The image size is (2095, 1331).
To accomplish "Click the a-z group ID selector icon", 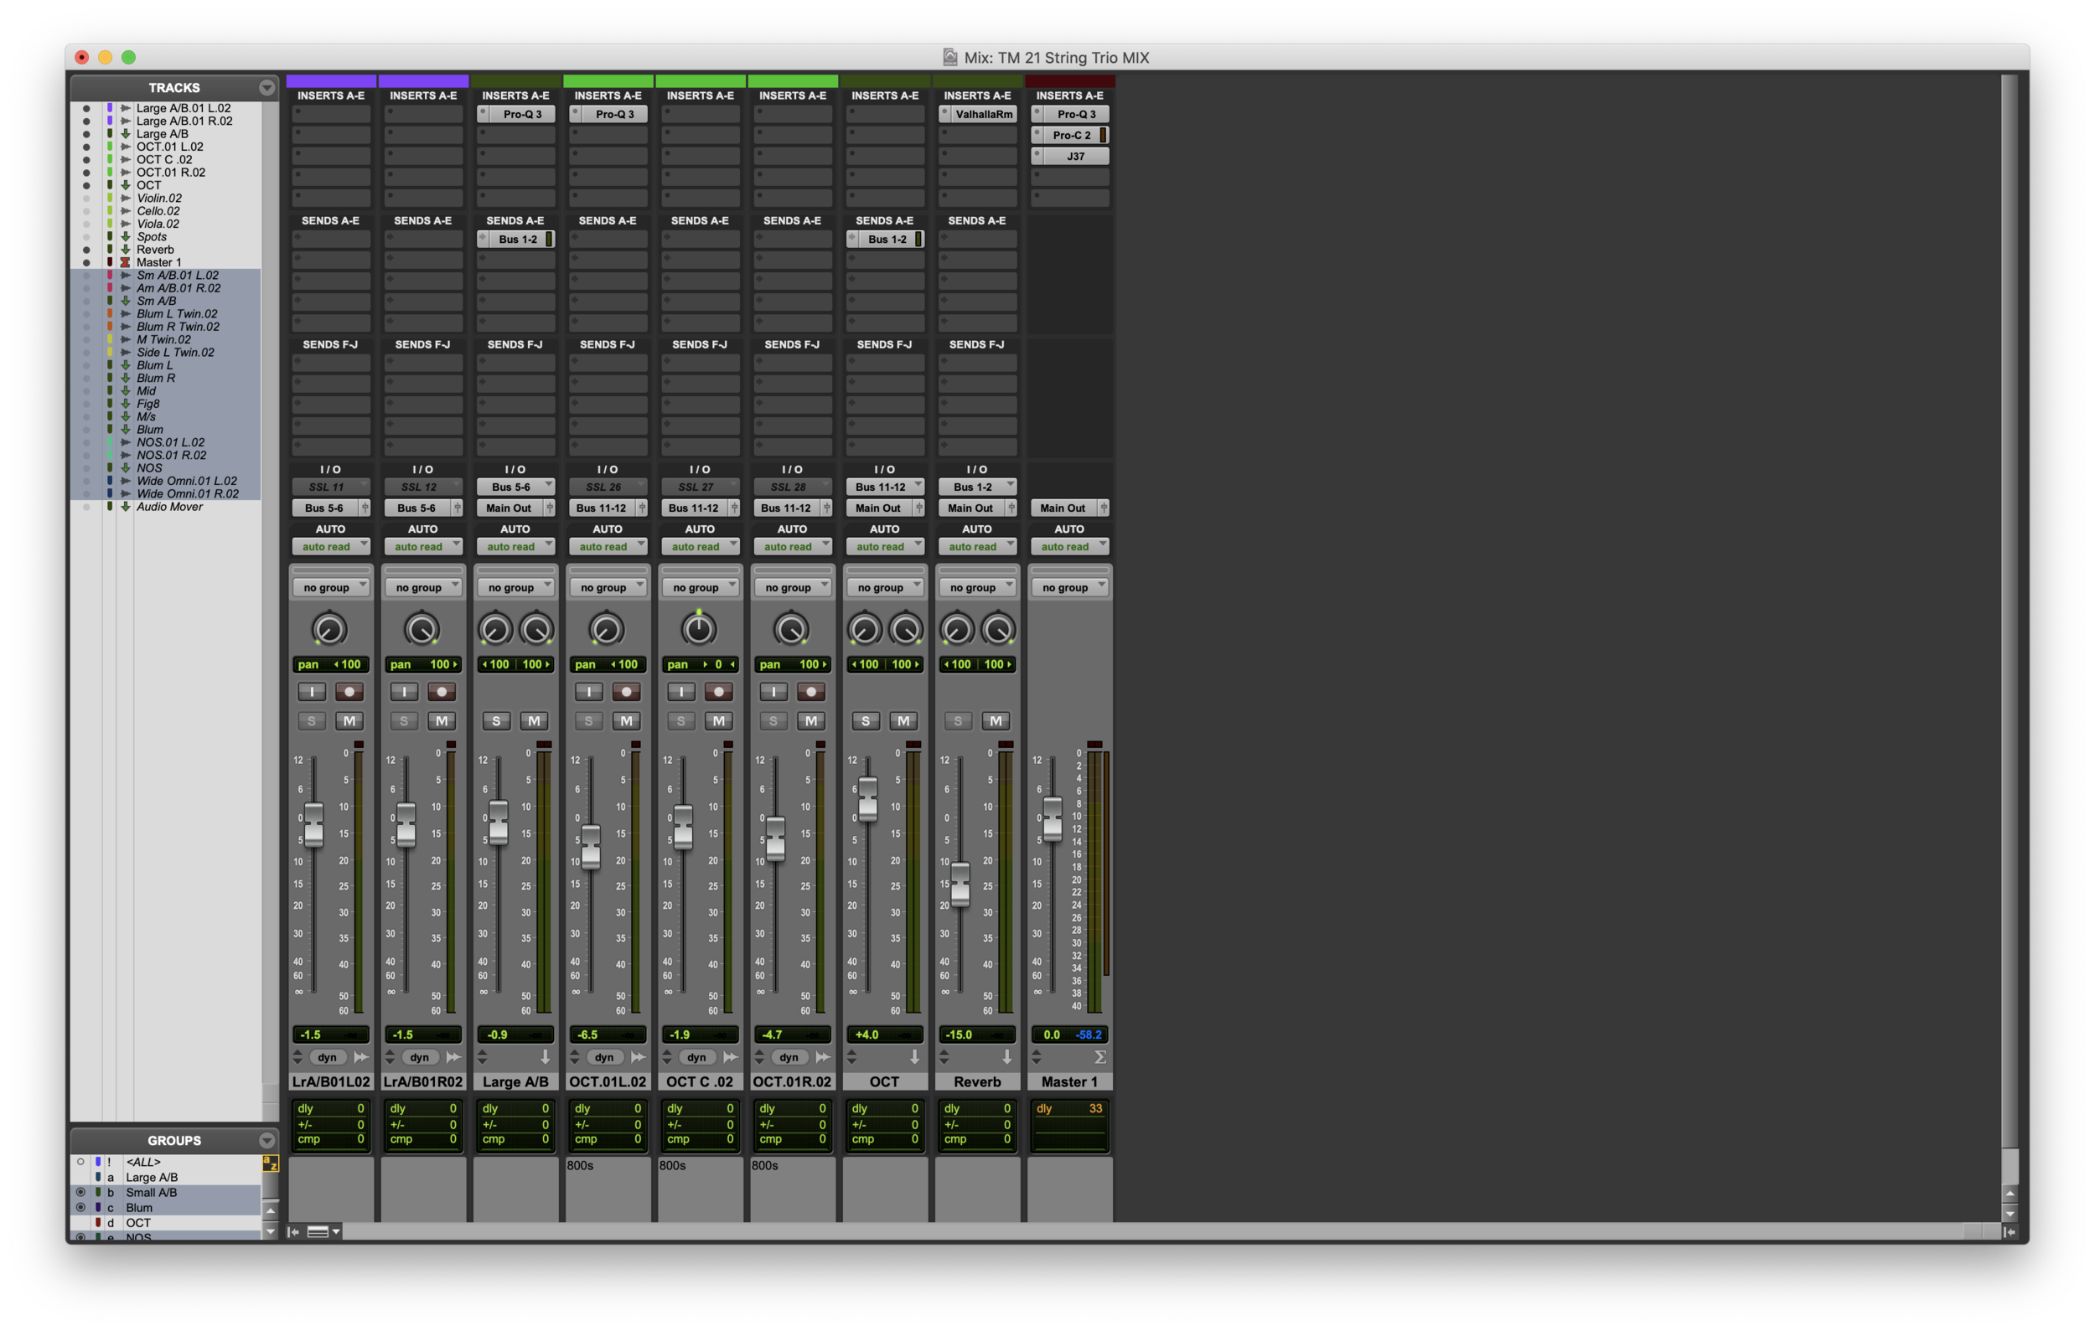I will click(271, 1163).
